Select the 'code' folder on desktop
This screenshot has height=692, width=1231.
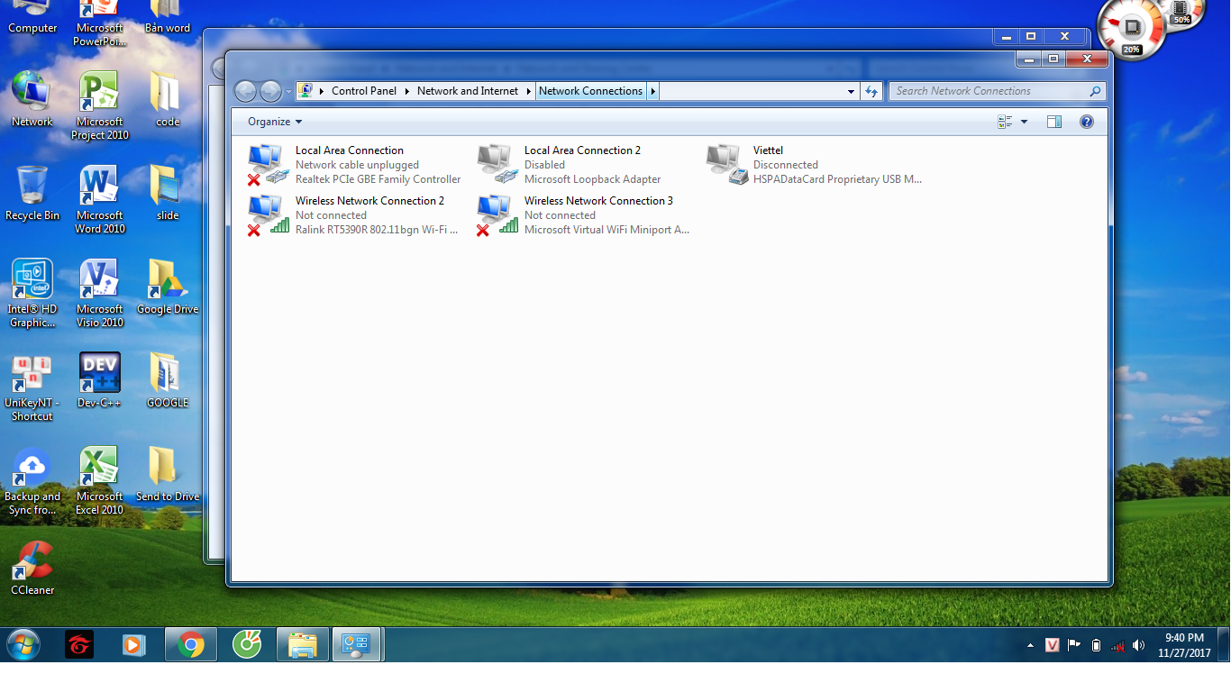pos(168,99)
